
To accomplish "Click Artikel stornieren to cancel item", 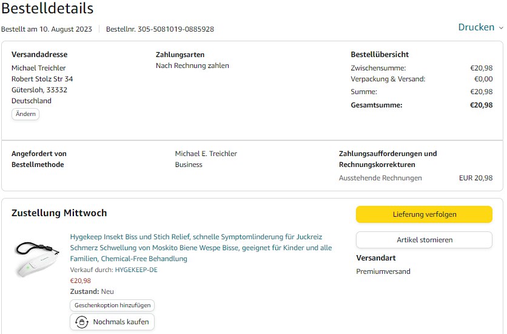I will click(x=424, y=240).
